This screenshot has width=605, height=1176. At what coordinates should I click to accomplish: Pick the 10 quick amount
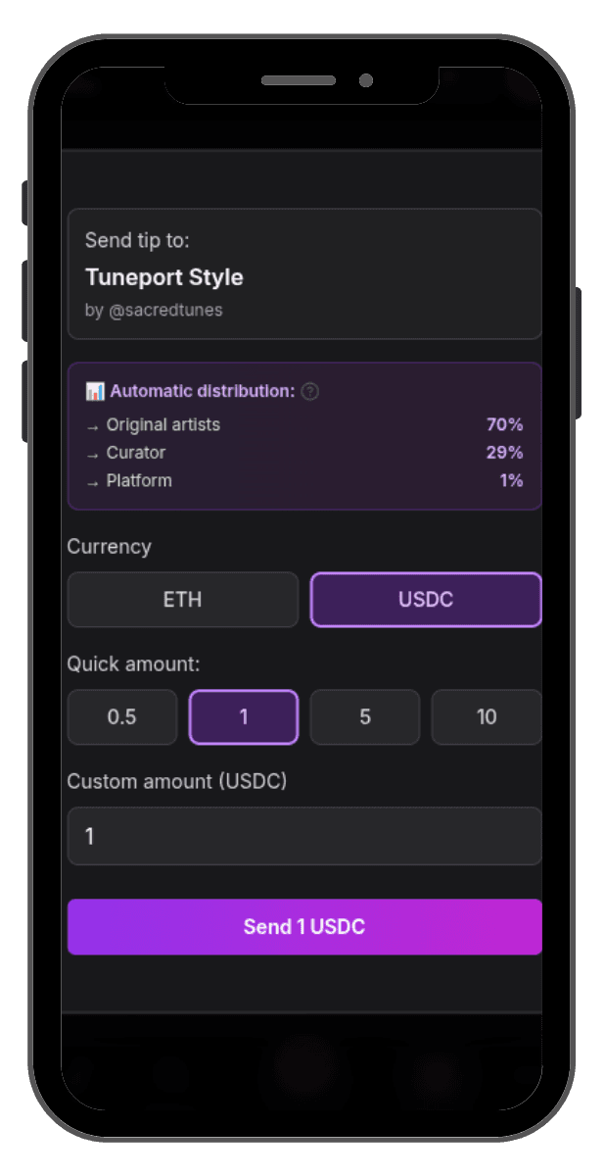[487, 717]
